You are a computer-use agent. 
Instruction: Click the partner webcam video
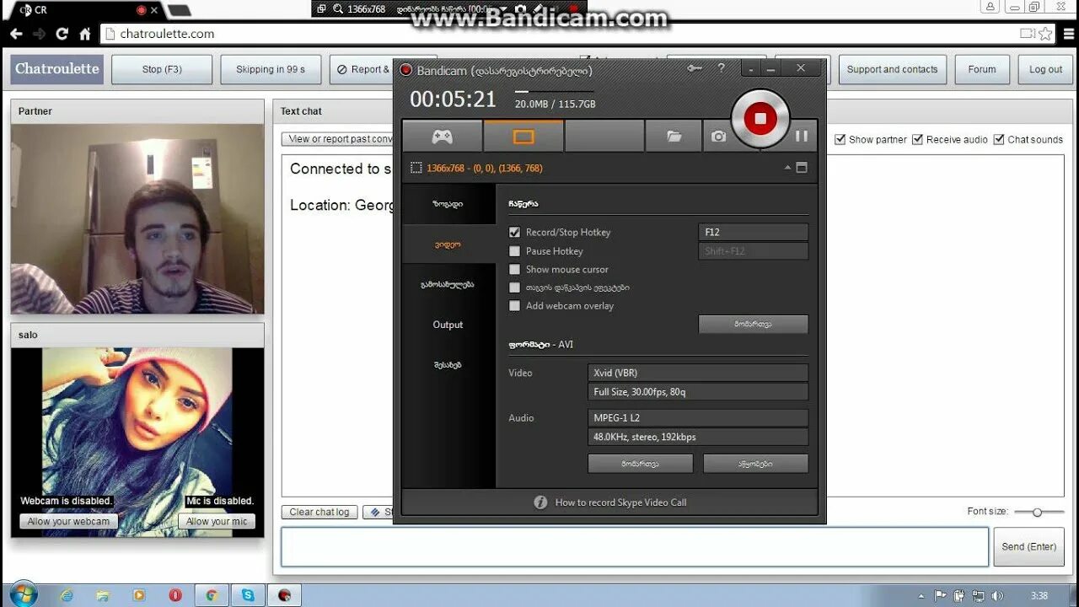pyautogui.click(x=137, y=219)
